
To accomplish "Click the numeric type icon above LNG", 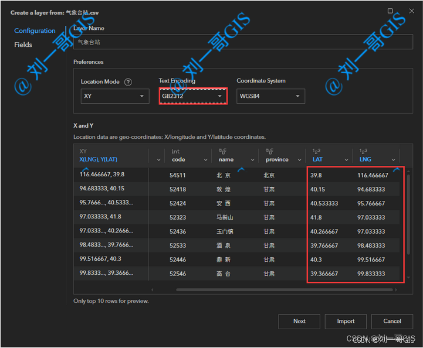I will tap(363, 151).
